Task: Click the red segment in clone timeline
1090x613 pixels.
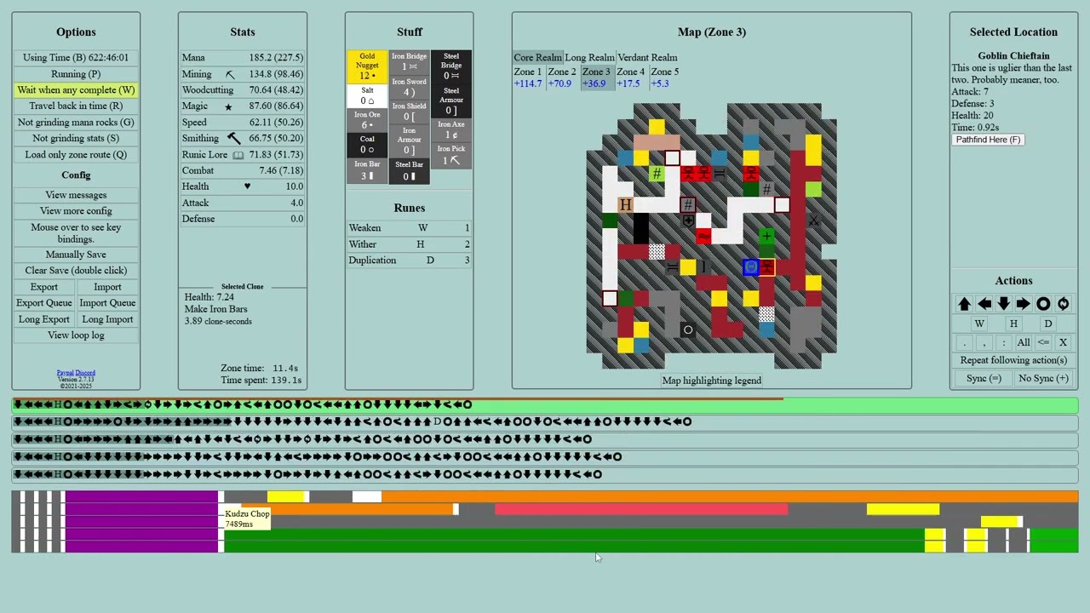Action: point(641,509)
